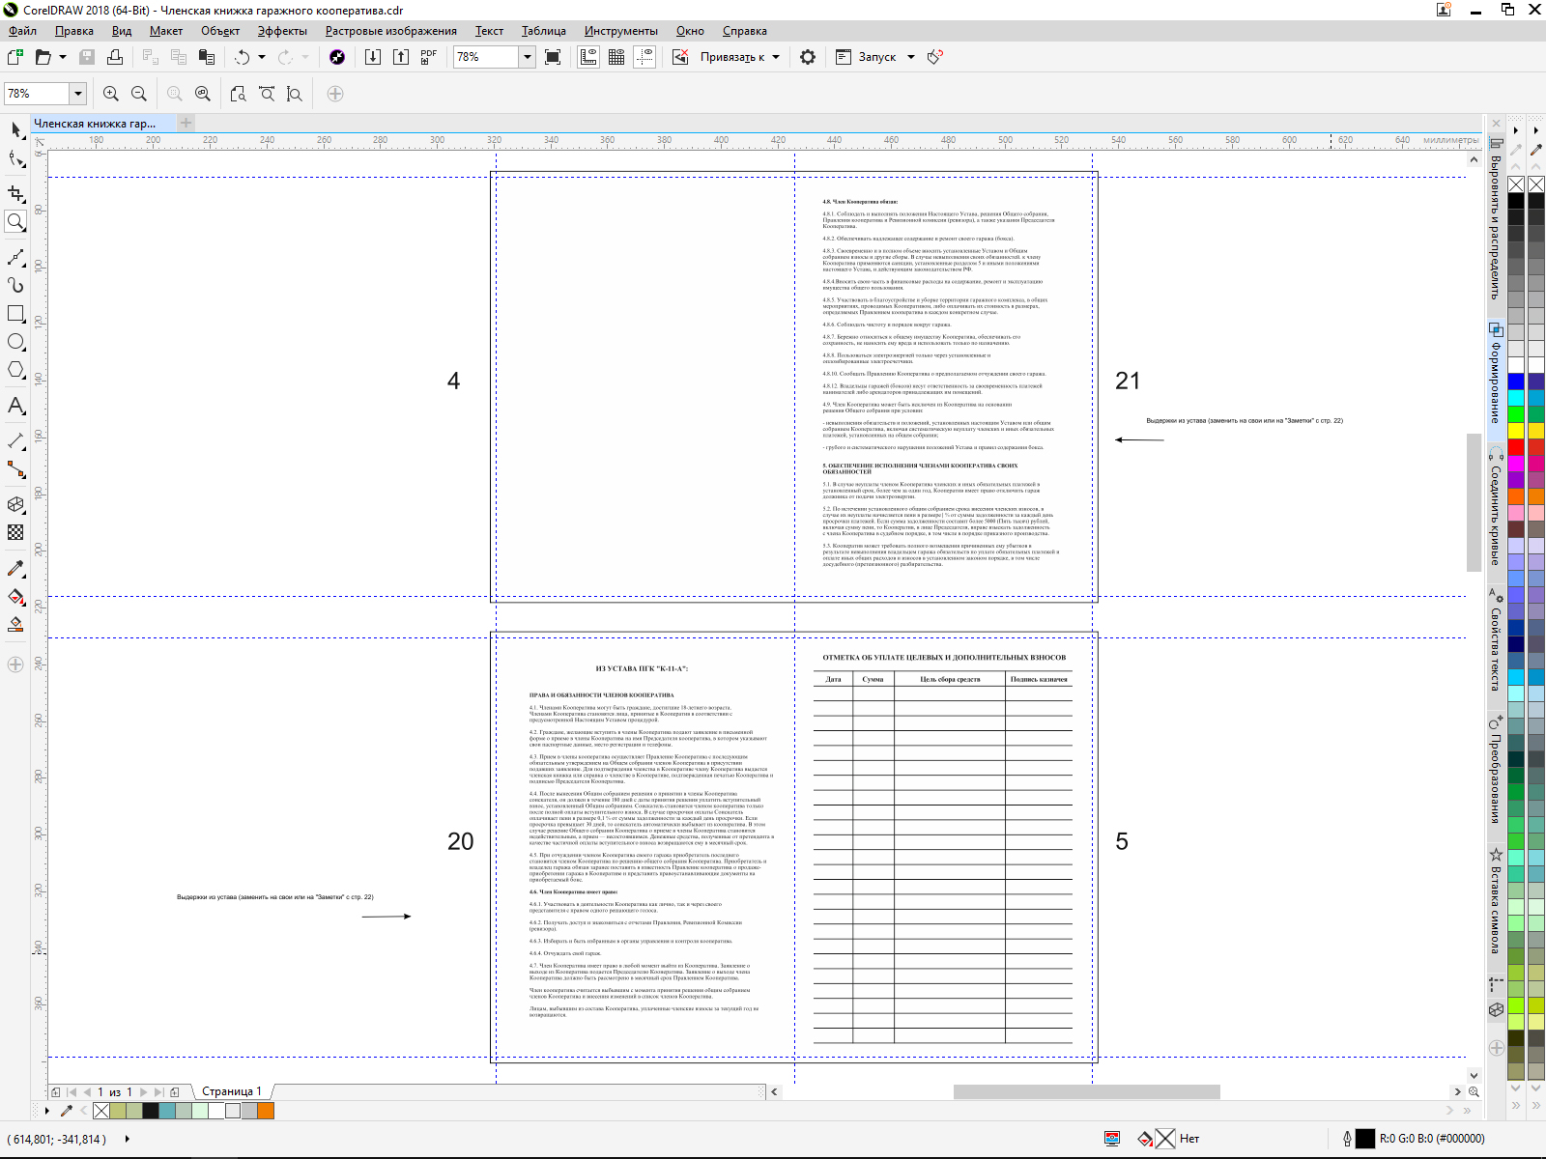Select the Ellipse tool
Screen dimensions: 1546x1159
15,342
